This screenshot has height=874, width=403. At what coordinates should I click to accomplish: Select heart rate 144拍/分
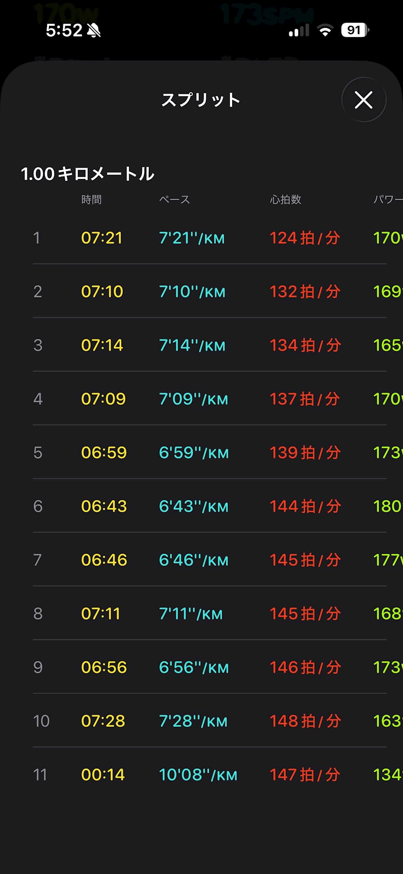pyautogui.click(x=305, y=507)
